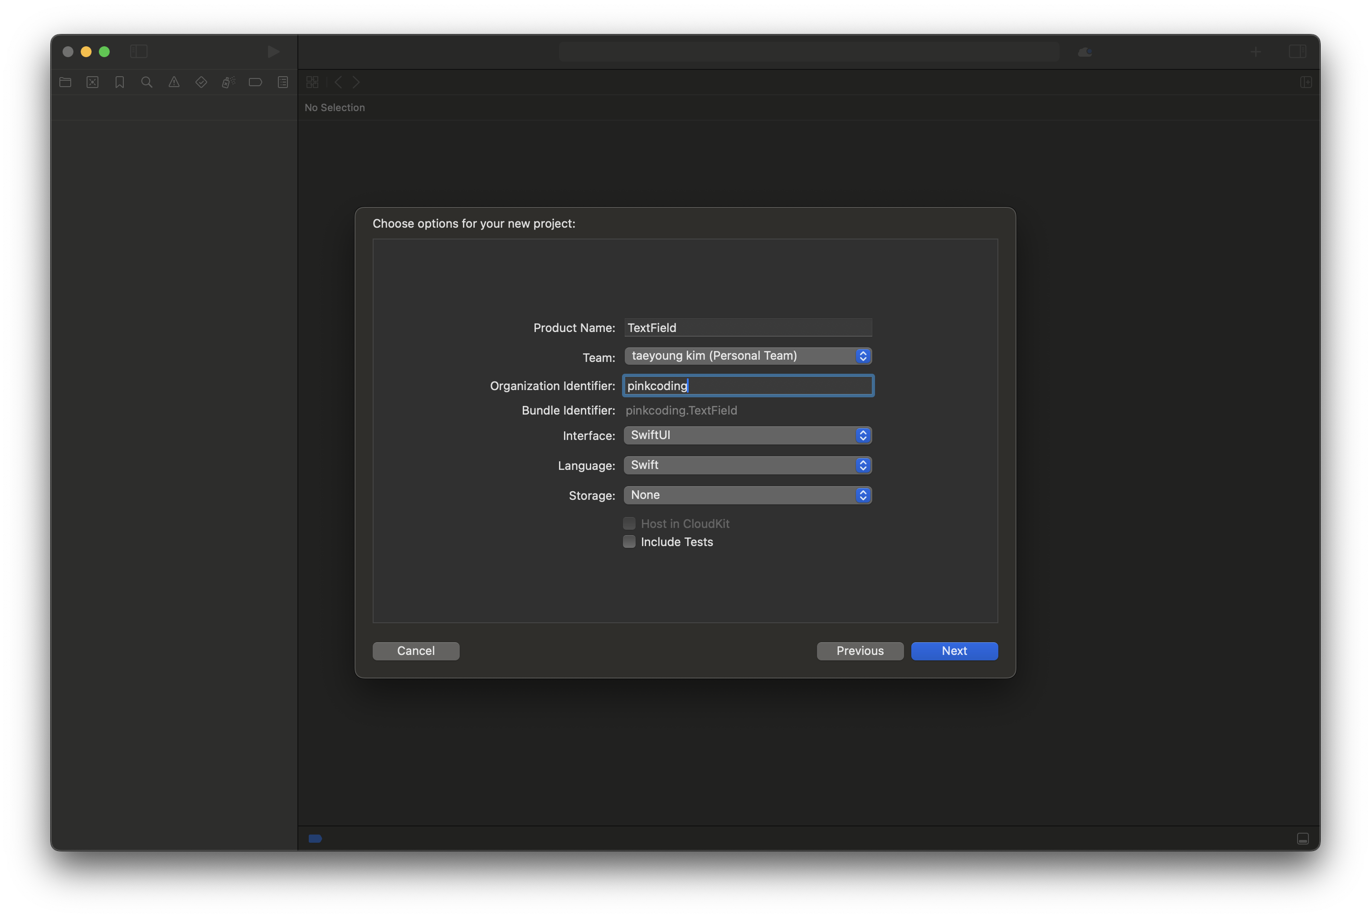Open the Language dropdown selector
The width and height of the screenshot is (1371, 918).
[x=748, y=464]
